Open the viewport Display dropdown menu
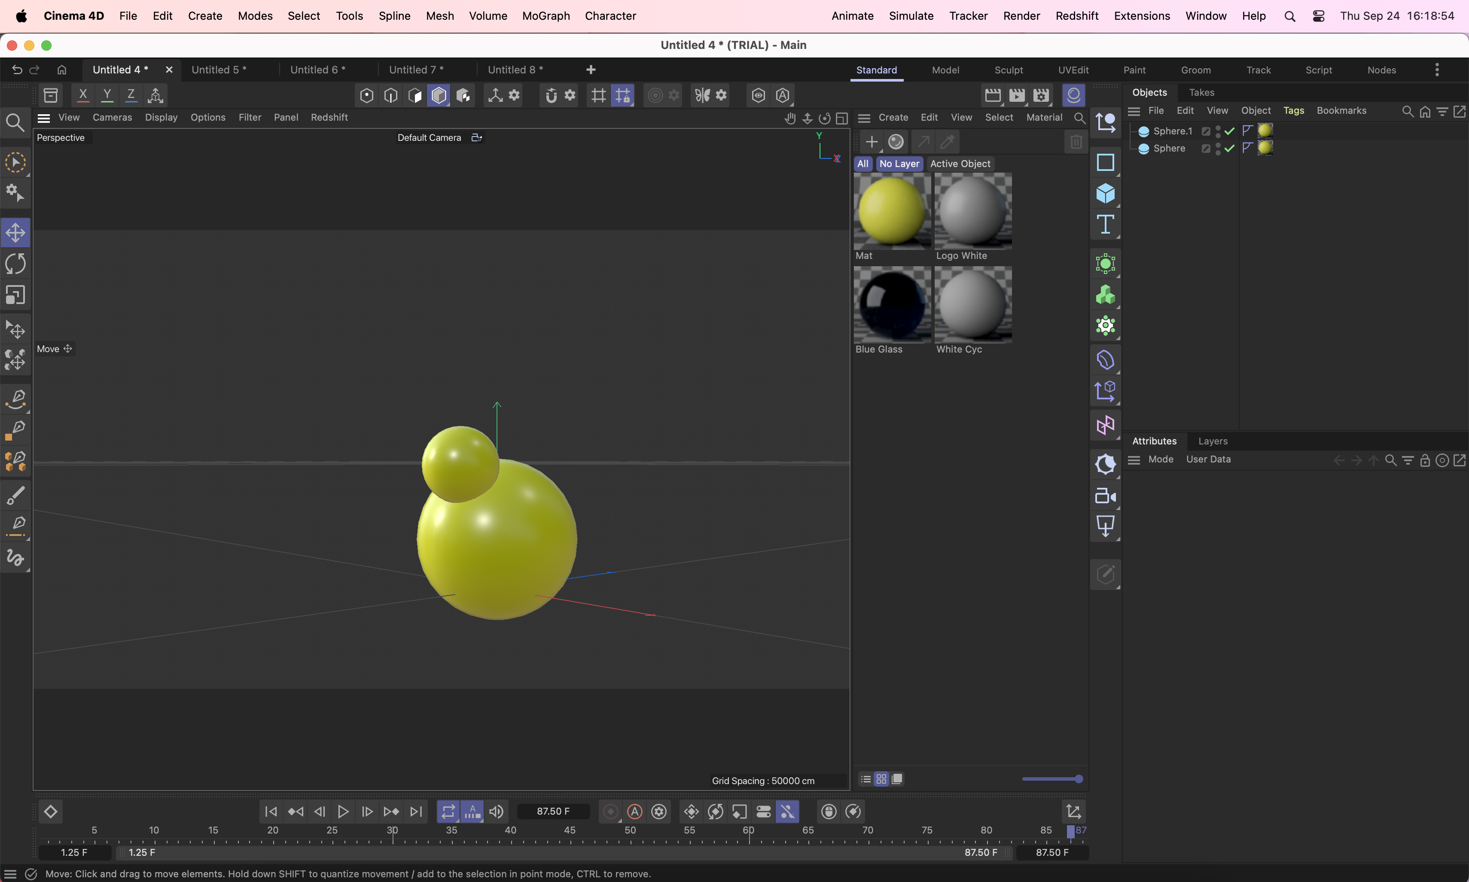Viewport: 1469px width, 882px height. coord(161,117)
